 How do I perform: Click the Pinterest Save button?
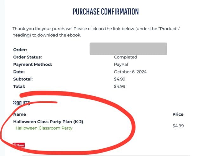[19, 145]
